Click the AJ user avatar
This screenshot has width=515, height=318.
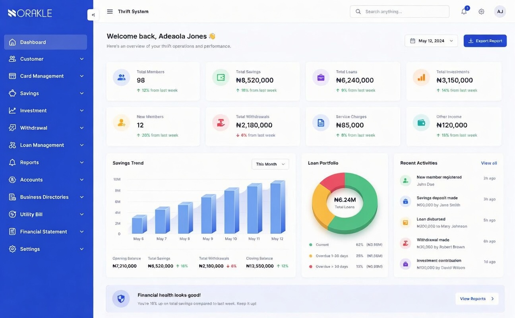point(500,12)
